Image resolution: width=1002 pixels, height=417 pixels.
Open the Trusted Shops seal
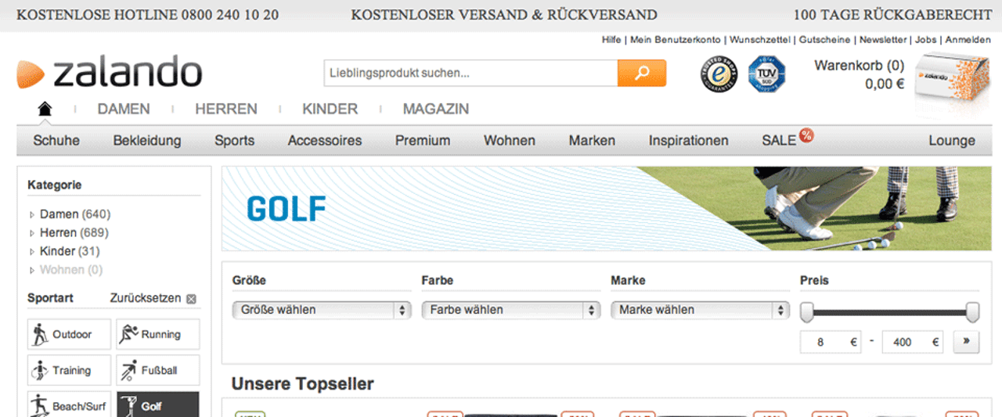tap(719, 74)
